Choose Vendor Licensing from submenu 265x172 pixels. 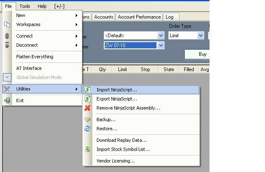[x=116, y=161]
